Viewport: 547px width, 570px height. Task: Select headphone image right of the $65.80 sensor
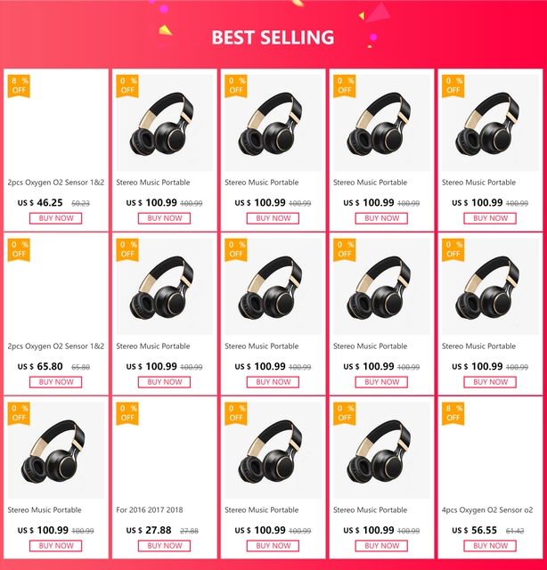165,288
